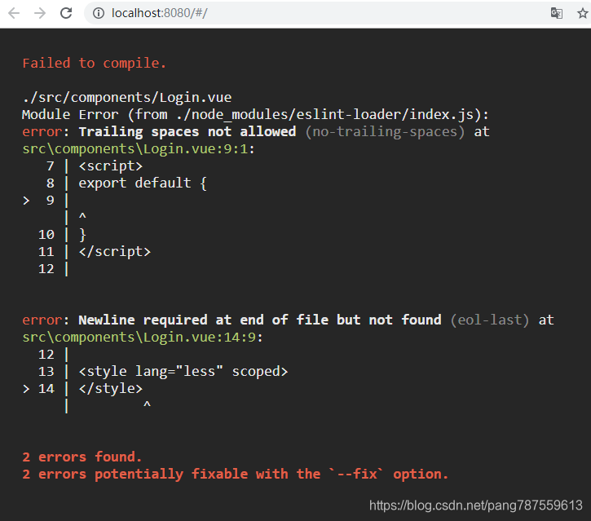Screen dimensions: 591x521
Task: Select the 'export default {' code line
Action: click(x=143, y=183)
